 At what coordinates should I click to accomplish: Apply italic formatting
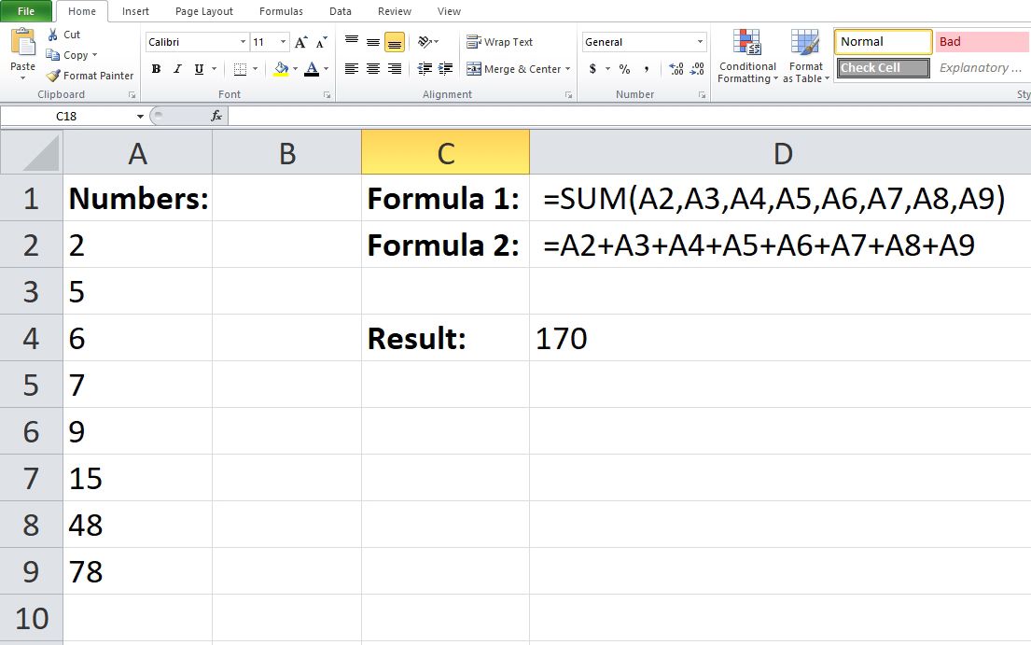pos(175,68)
